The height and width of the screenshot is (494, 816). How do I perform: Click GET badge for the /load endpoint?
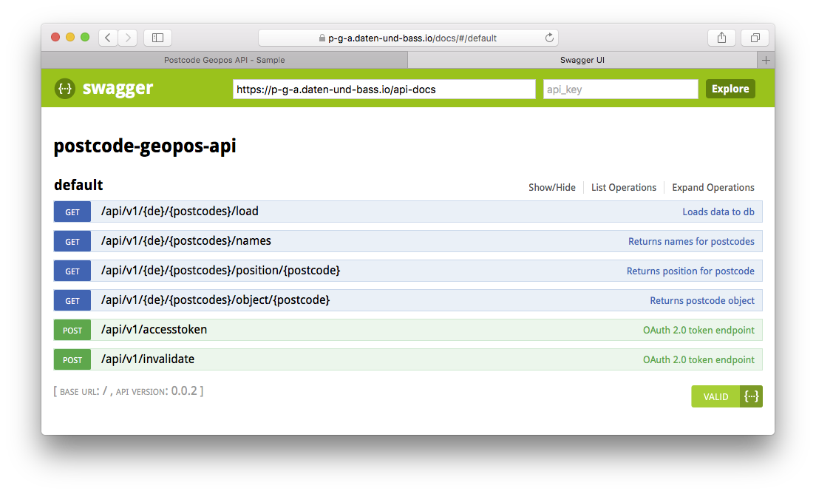72,212
